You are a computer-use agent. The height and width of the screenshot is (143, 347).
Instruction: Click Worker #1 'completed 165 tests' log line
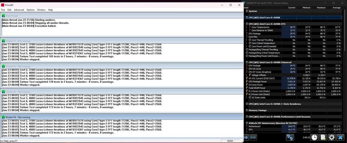[x=58, y=56]
